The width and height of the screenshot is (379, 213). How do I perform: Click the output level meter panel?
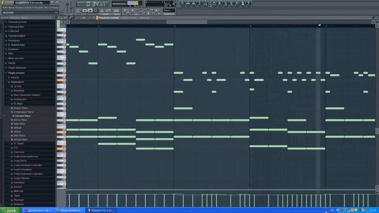click(127, 4)
